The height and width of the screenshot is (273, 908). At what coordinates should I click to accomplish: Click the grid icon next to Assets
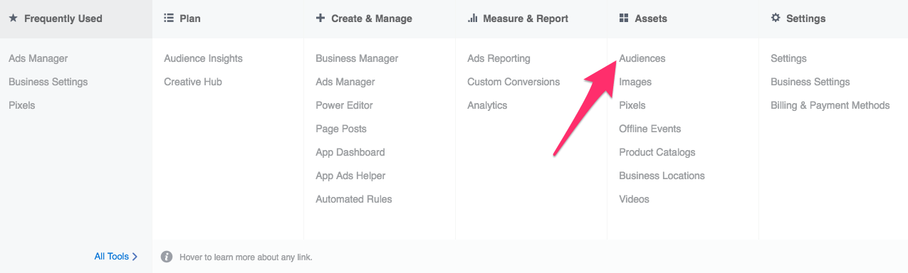pyautogui.click(x=624, y=18)
